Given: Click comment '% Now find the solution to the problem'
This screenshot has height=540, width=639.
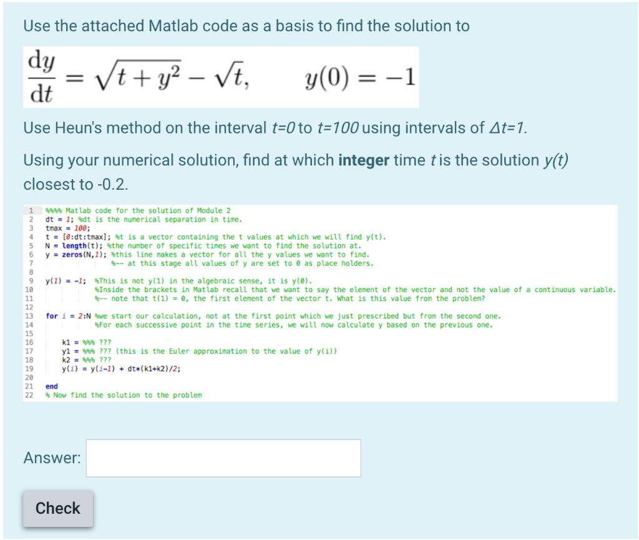Looking at the screenshot, I should [124, 395].
